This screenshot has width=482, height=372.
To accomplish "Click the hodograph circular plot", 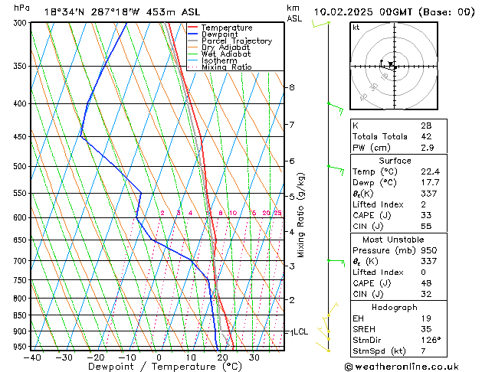I will (x=394, y=66).
